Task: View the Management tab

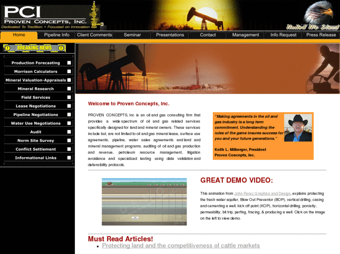Action: coord(245,35)
